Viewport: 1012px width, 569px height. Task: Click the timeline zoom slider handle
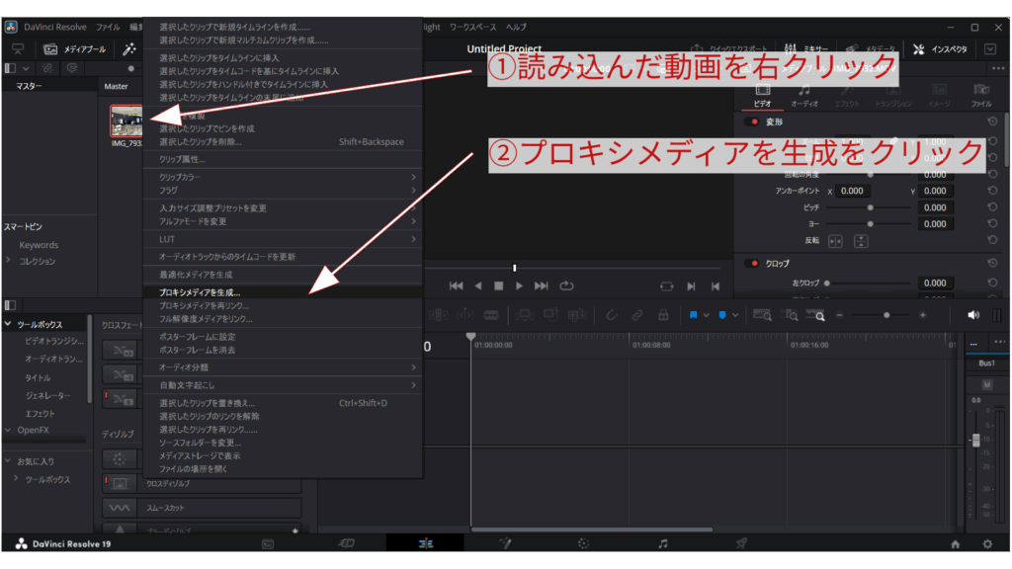click(886, 315)
